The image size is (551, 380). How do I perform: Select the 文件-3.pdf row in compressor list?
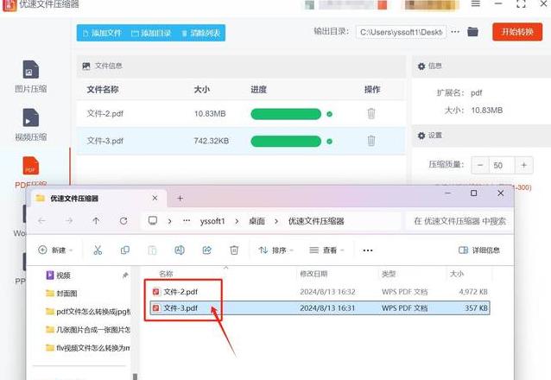point(241,141)
